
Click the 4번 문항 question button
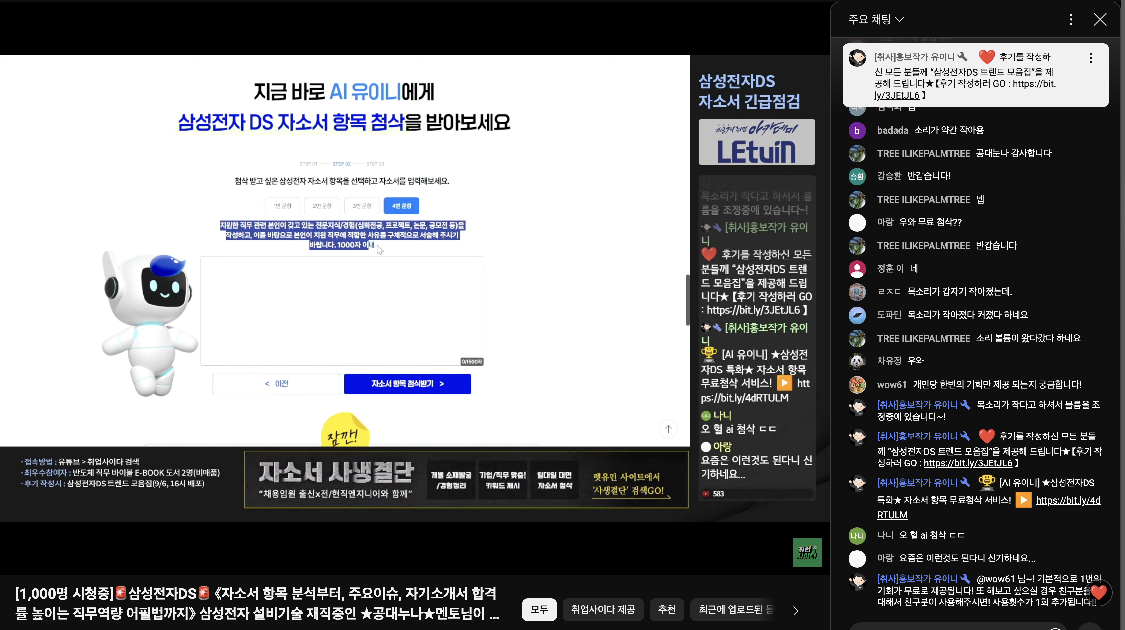click(401, 206)
